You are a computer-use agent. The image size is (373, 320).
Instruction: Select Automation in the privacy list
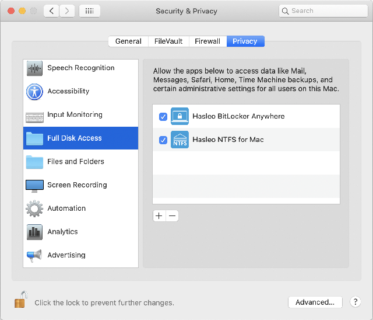coord(80,208)
